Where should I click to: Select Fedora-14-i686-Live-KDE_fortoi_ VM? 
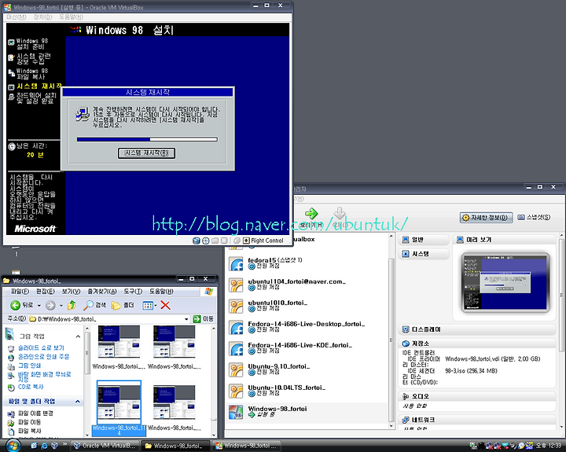click(307, 348)
